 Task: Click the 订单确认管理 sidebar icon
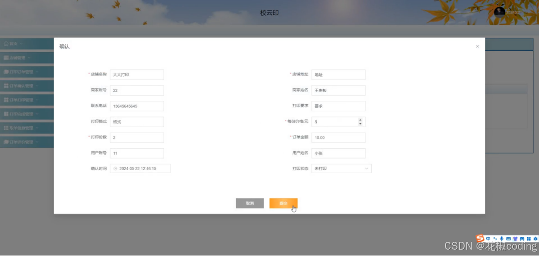coord(6,86)
